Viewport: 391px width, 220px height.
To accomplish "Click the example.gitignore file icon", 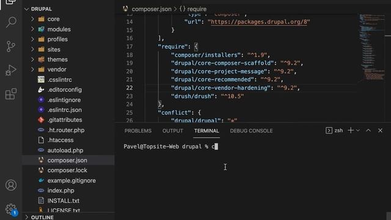I will click(41, 180).
